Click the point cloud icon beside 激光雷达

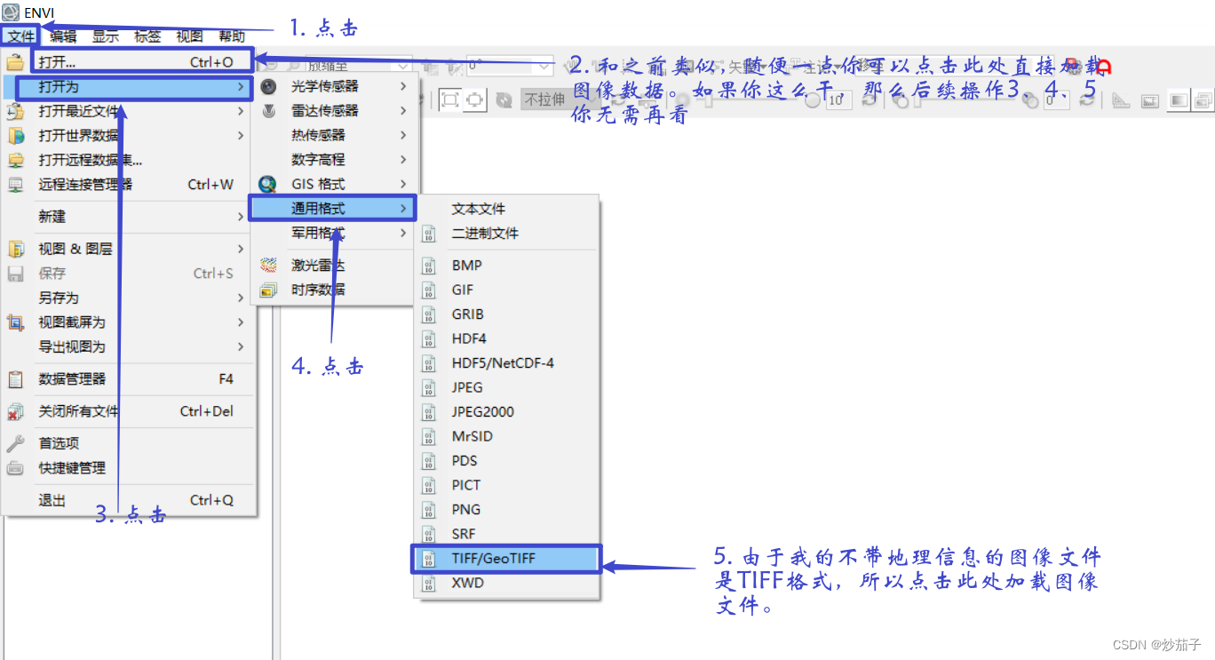tap(267, 265)
